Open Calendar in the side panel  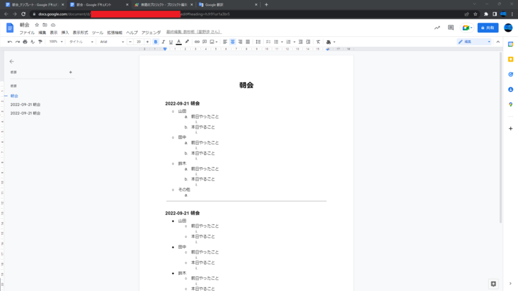511,44
